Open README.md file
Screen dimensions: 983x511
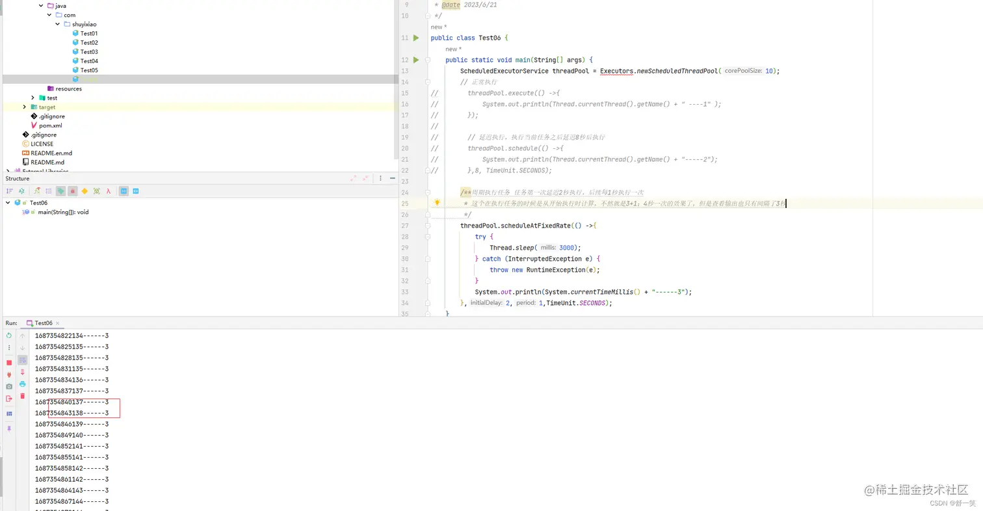coord(43,162)
